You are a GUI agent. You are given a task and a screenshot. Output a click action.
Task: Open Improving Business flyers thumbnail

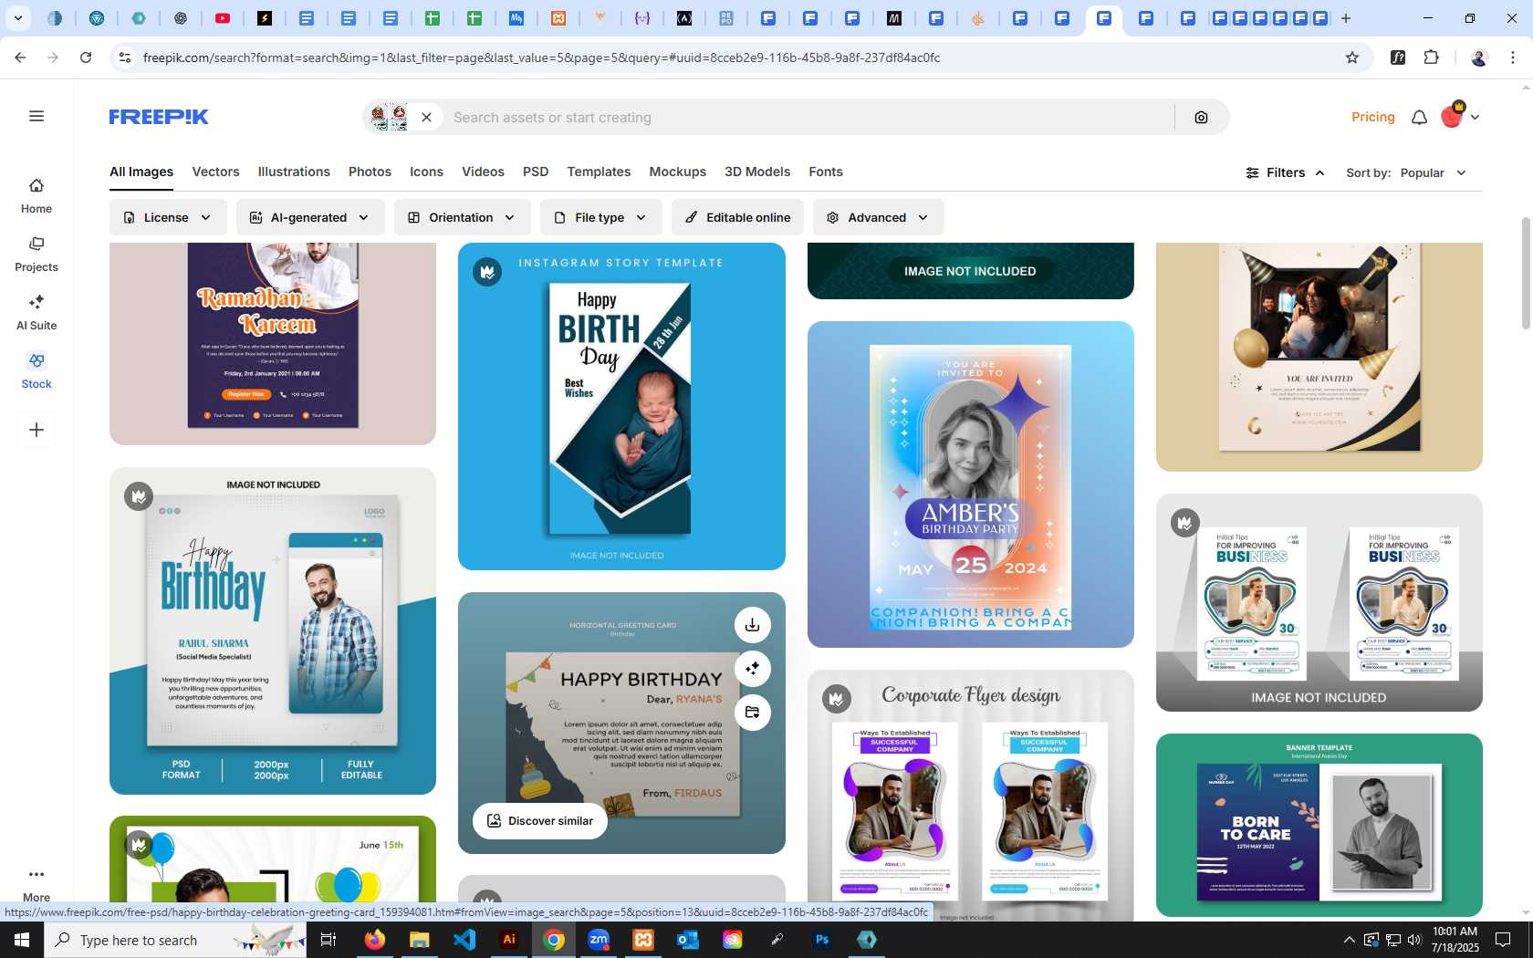[1319, 603]
